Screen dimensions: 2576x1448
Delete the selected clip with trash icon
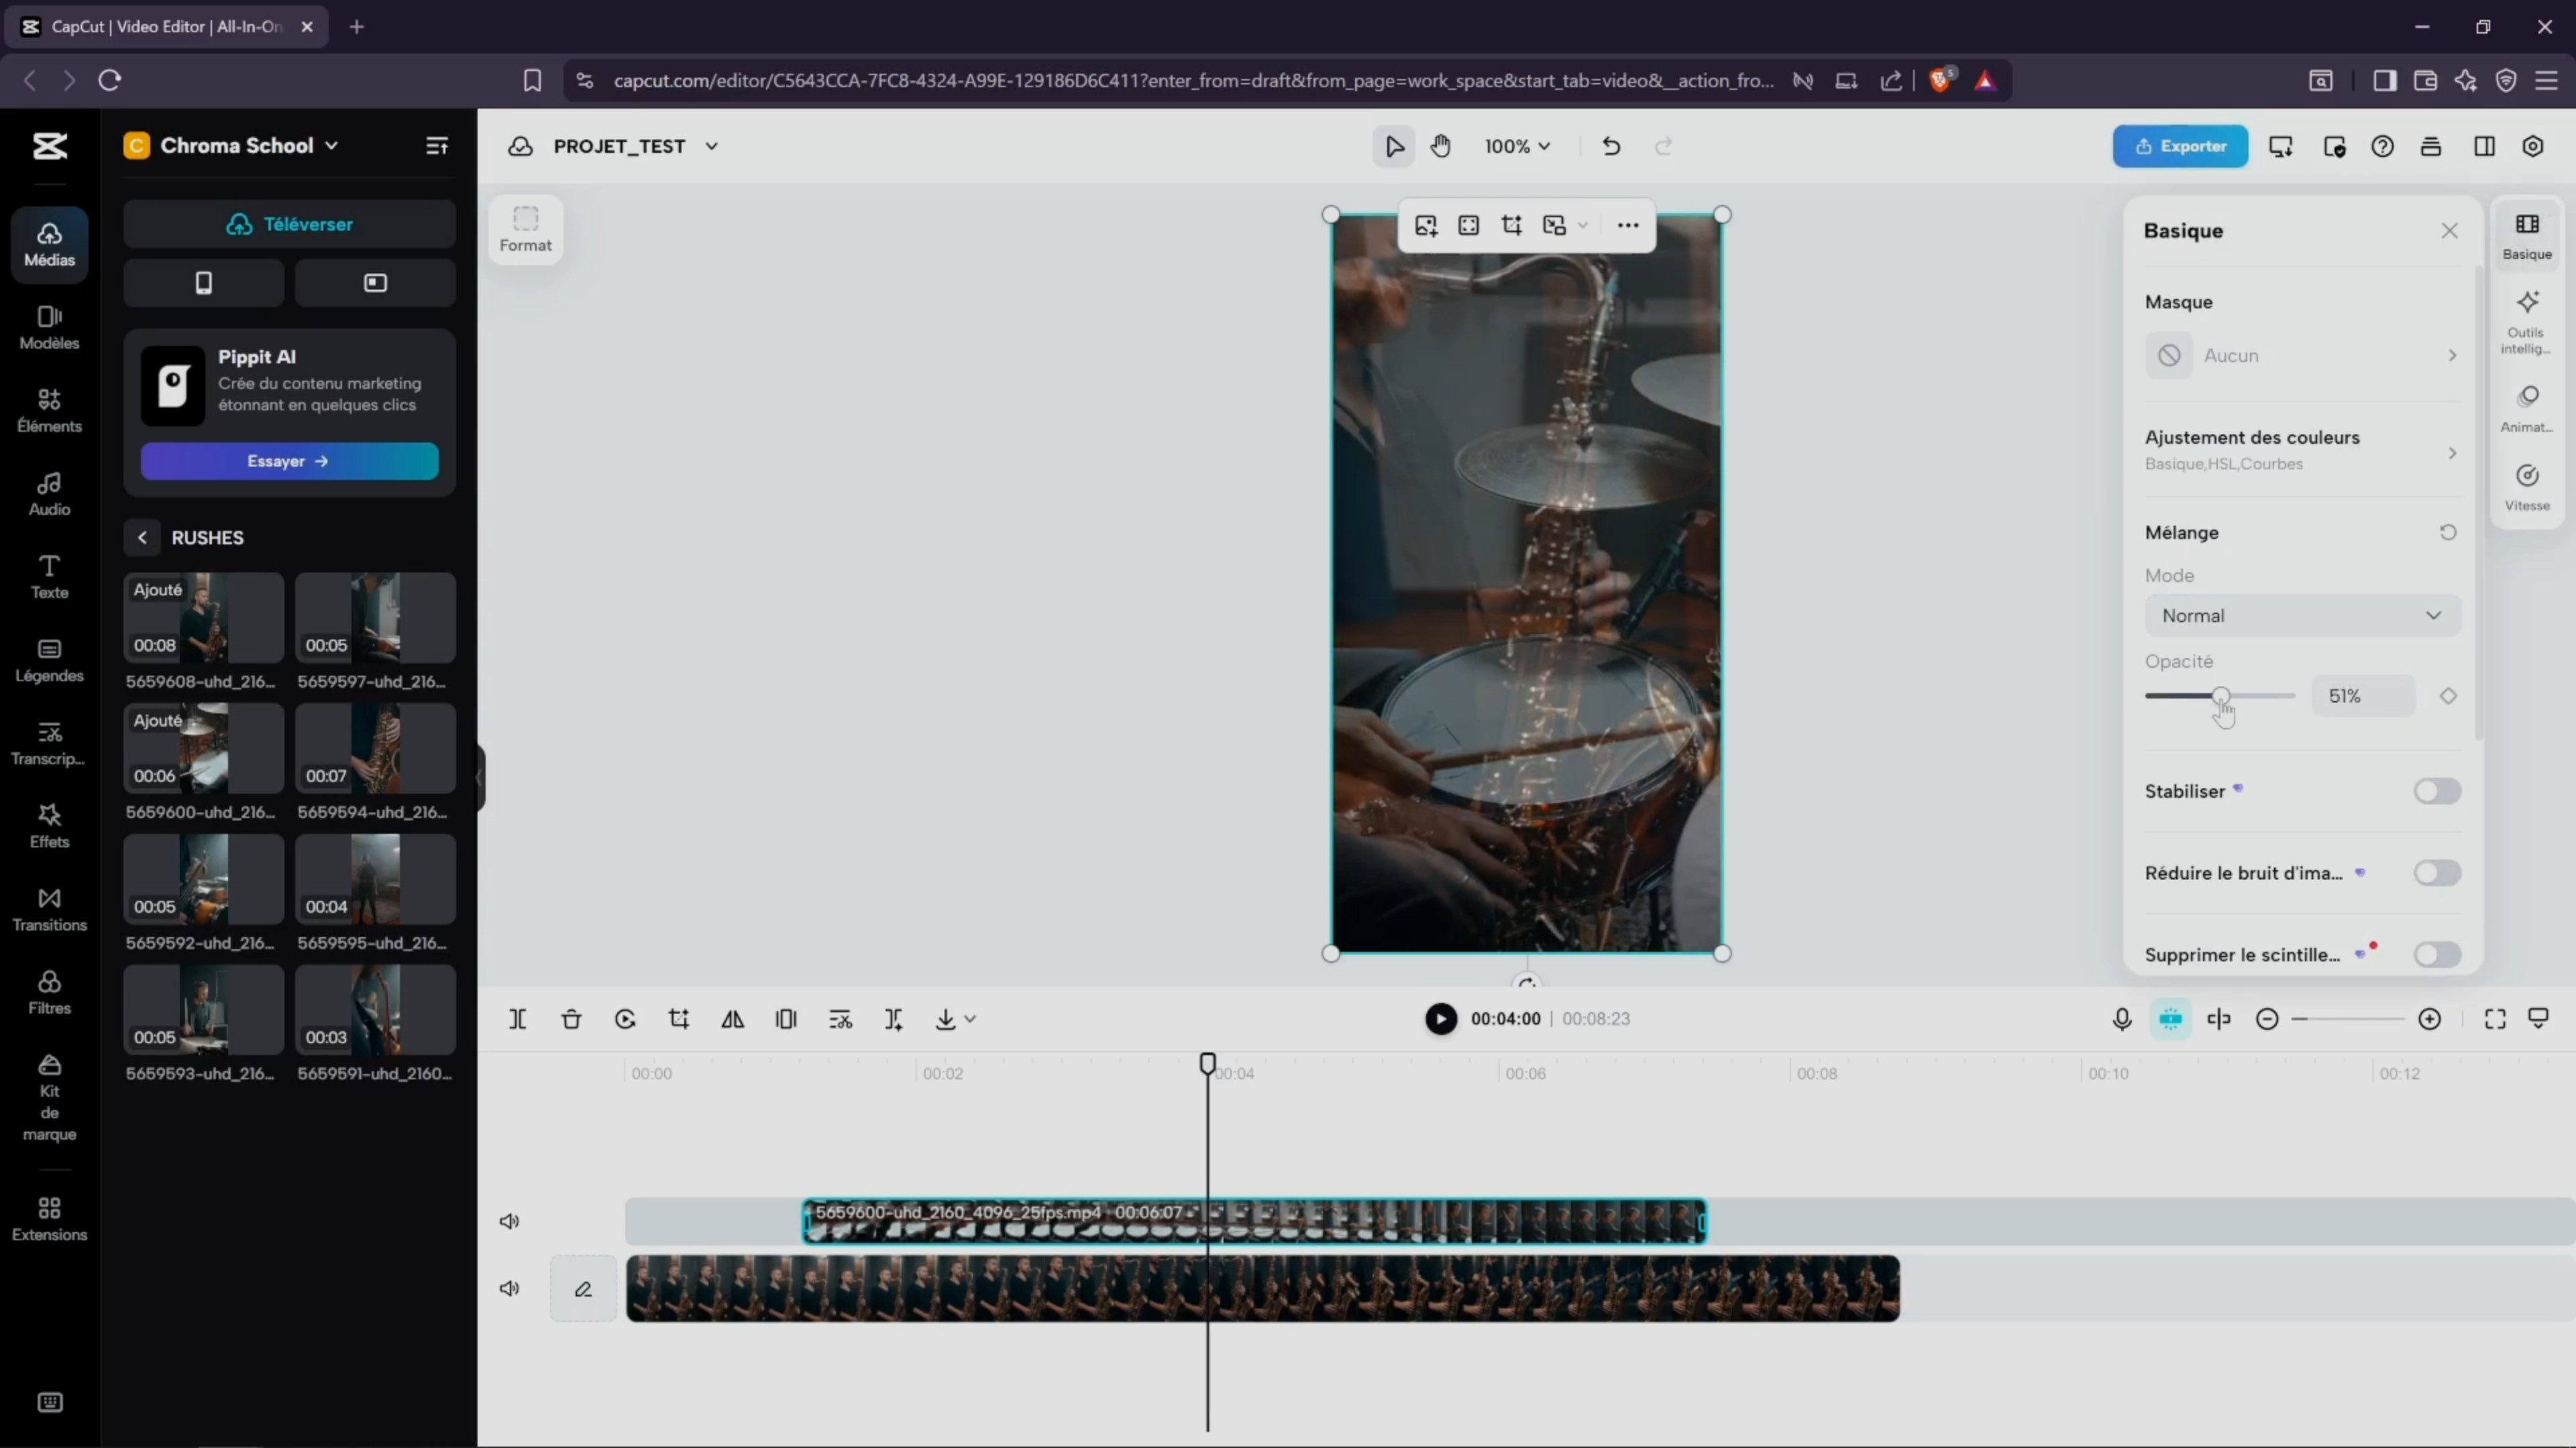pyautogui.click(x=571, y=1018)
